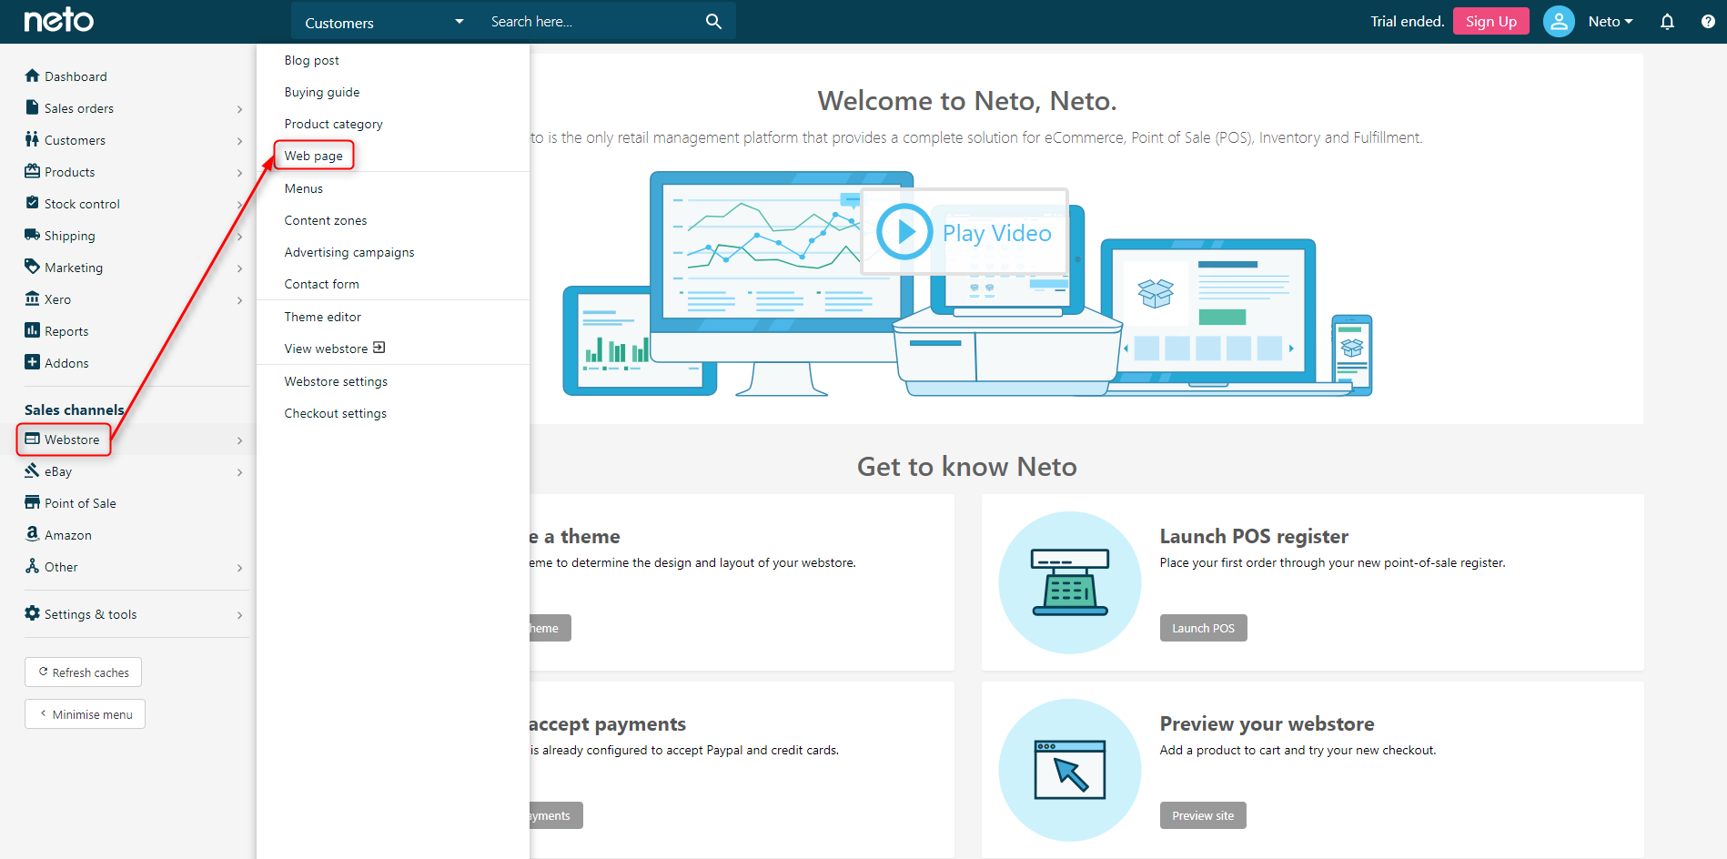Open Webstore settings
Image resolution: width=1727 pixels, height=859 pixels.
pos(336,381)
